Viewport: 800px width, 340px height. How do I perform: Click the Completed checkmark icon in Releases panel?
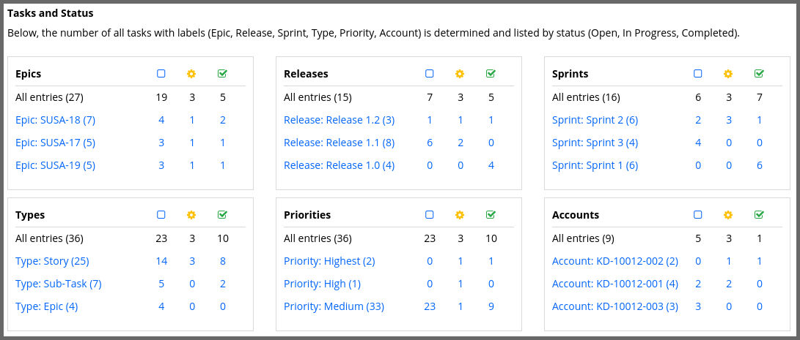coord(491,74)
